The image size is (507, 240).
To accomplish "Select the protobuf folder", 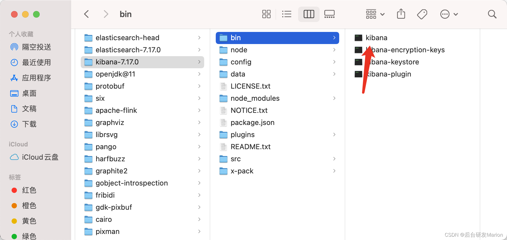I will pos(142,86).
